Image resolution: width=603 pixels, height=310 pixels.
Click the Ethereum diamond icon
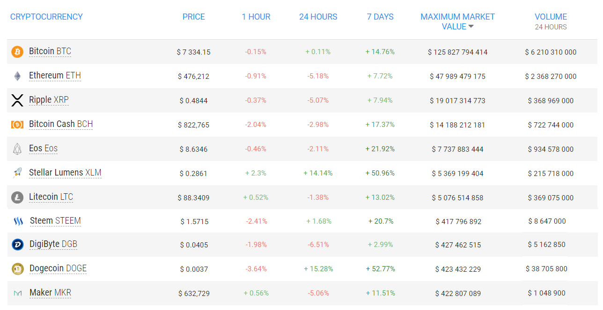pos(17,76)
